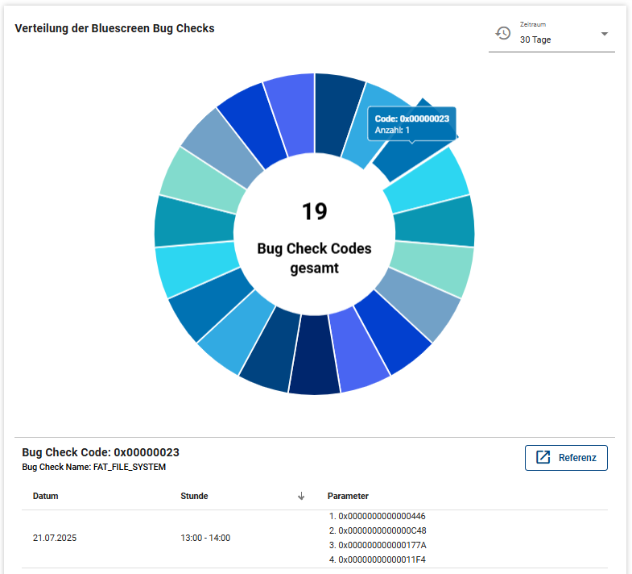Click the history clock icon beside Zeitraum
The image size is (632, 574).
pyautogui.click(x=503, y=33)
